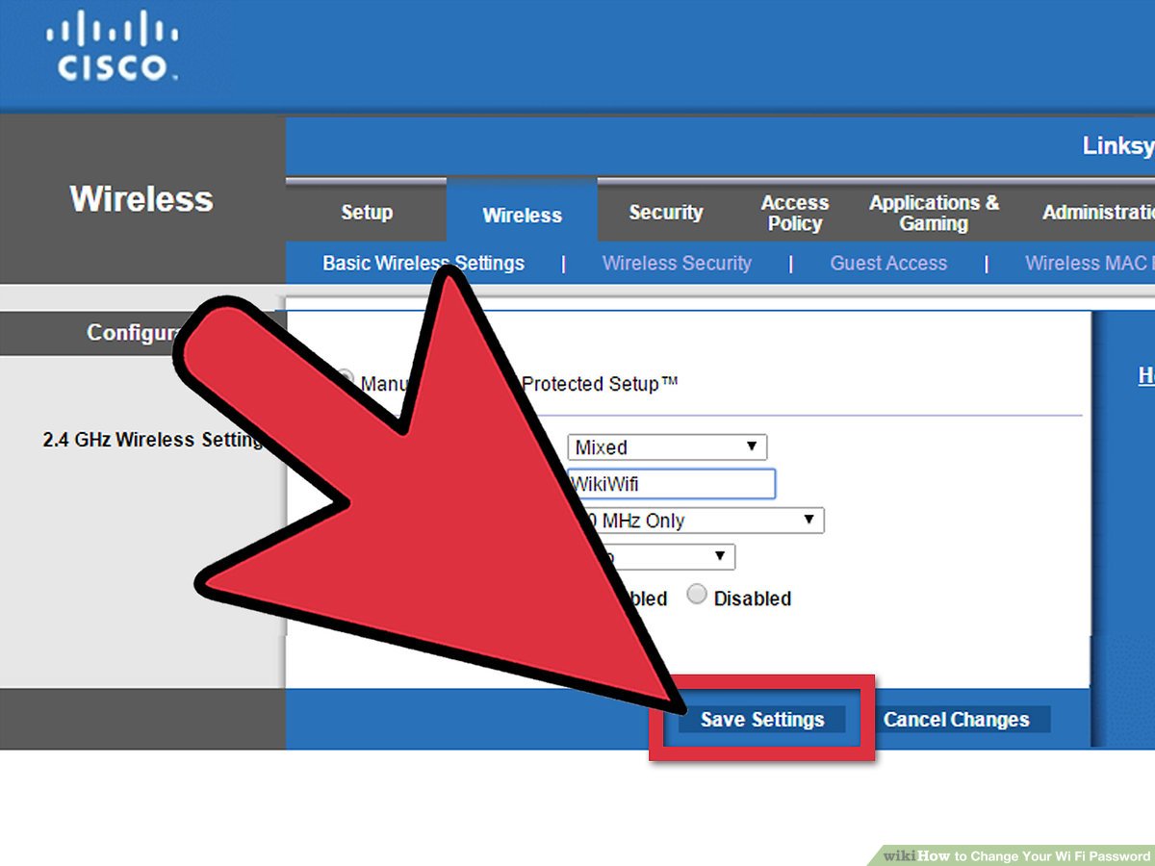1155x866 pixels.
Task: Open the 20 MHz Only channel width dropdown
Action: pos(703,521)
